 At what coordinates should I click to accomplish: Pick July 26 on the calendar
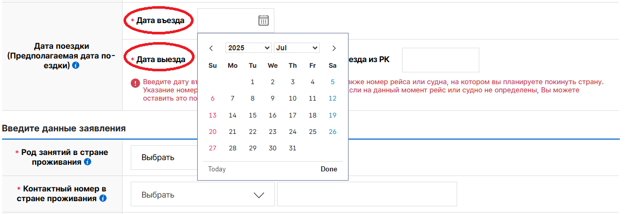(333, 132)
